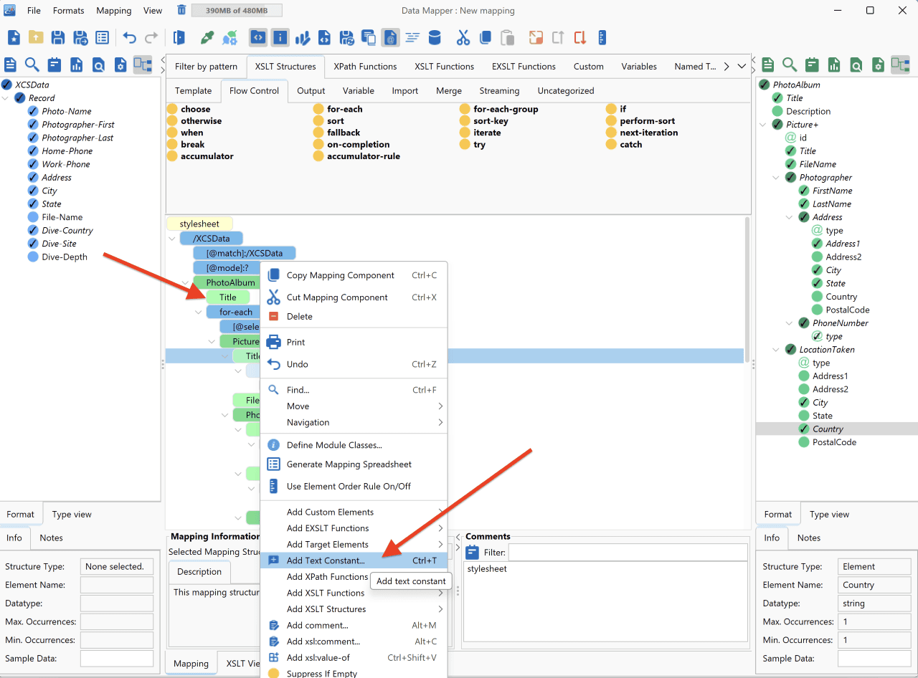Click the magnifier search icon in target panel

(790, 65)
